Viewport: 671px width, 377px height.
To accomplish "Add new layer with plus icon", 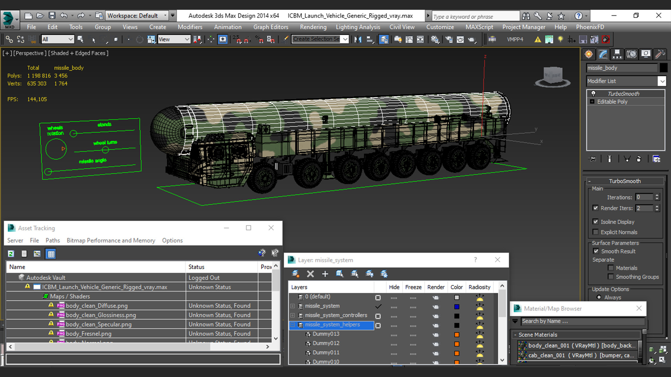I will pyautogui.click(x=325, y=274).
